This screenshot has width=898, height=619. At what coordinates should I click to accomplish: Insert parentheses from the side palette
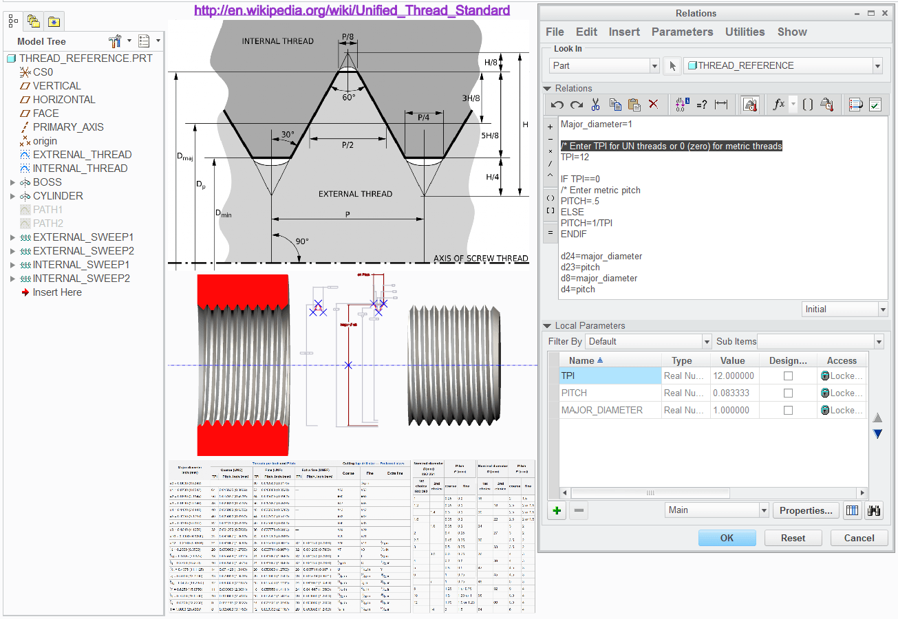click(x=550, y=198)
